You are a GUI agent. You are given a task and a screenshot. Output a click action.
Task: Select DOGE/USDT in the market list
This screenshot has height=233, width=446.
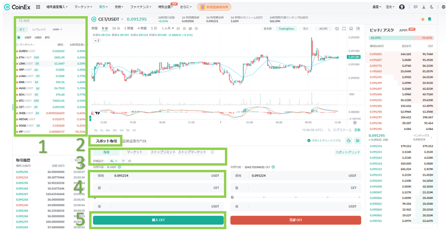[51, 125]
